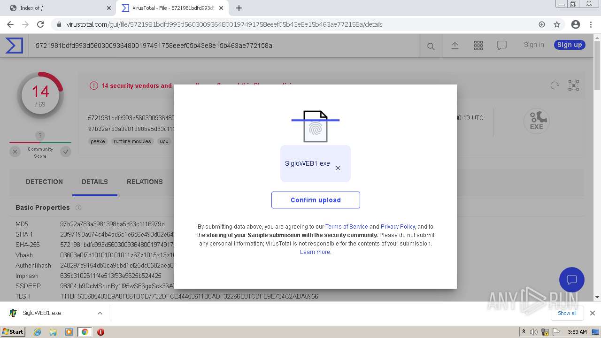Click the Basic Properties info icon
Screen dimensions: 601x338
[x=78, y=207]
